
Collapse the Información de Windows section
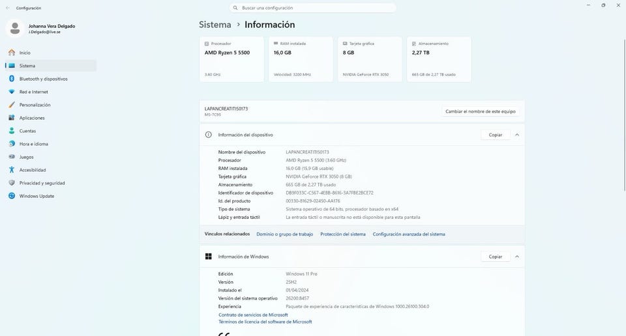pos(517,257)
